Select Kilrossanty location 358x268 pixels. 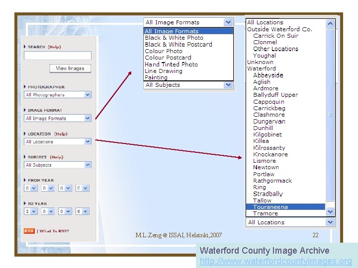click(x=285, y=148)
